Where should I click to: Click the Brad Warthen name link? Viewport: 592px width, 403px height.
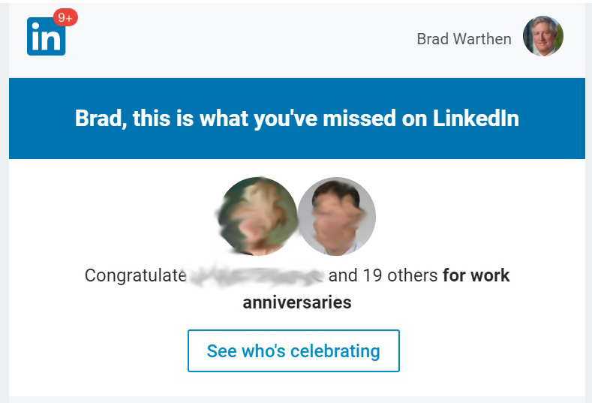464,39
